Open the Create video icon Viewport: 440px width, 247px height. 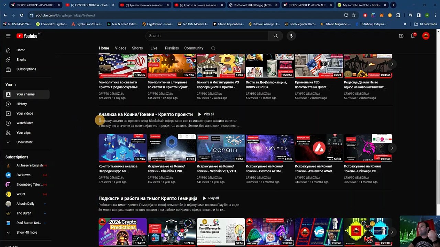[401, 36]
